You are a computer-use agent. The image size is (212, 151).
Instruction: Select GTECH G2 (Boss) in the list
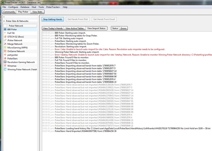[x=20, y=37]
